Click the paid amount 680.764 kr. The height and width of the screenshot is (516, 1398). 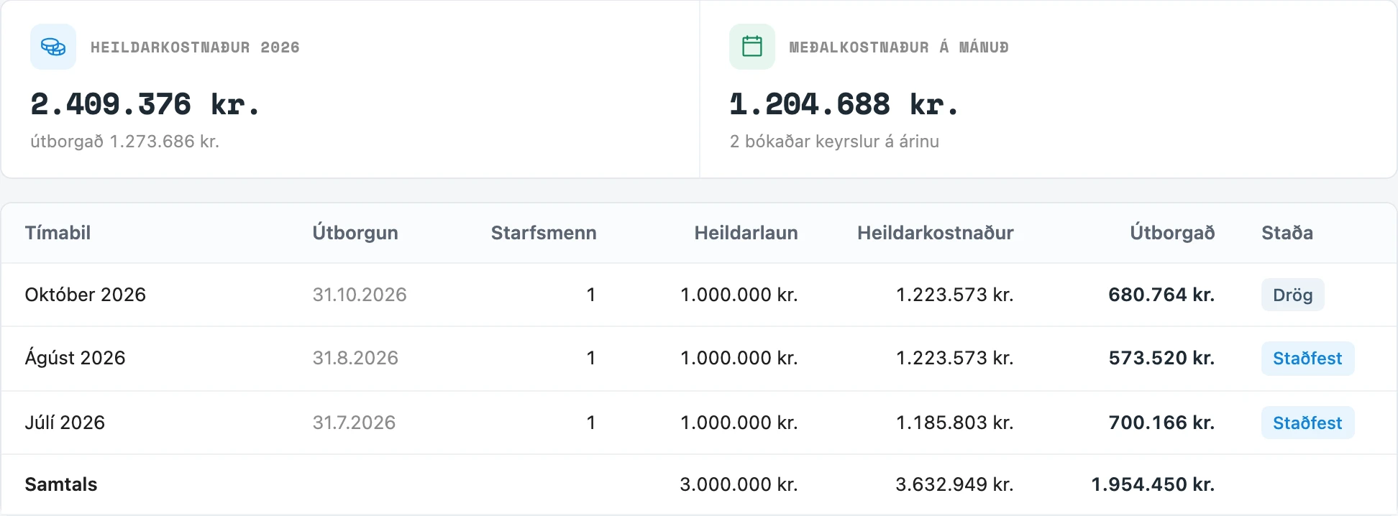click(1161, 295)
